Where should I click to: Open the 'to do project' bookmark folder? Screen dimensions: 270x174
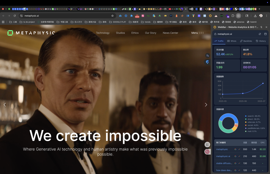pos(27,22)
